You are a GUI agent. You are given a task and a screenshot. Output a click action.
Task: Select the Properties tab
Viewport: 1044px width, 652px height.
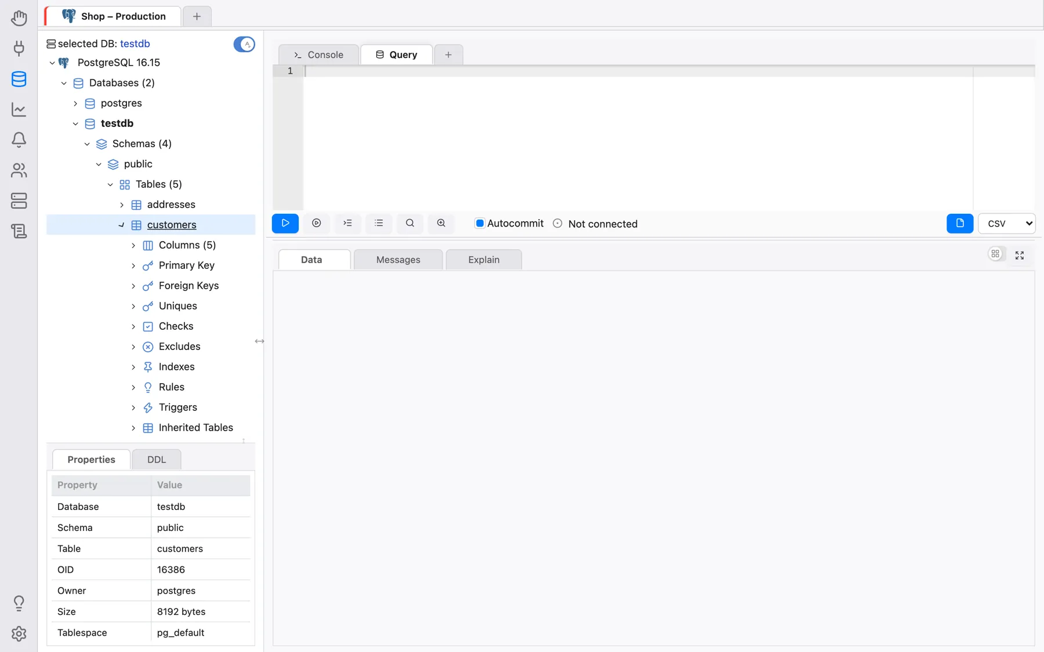point(92,460)
